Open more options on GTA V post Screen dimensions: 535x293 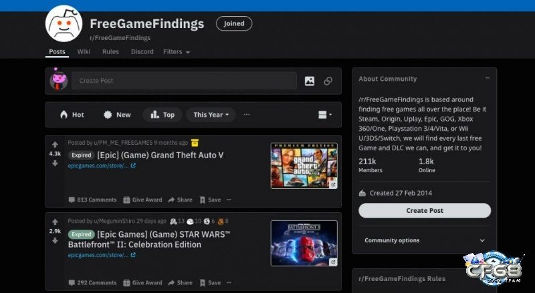[229, 200]
